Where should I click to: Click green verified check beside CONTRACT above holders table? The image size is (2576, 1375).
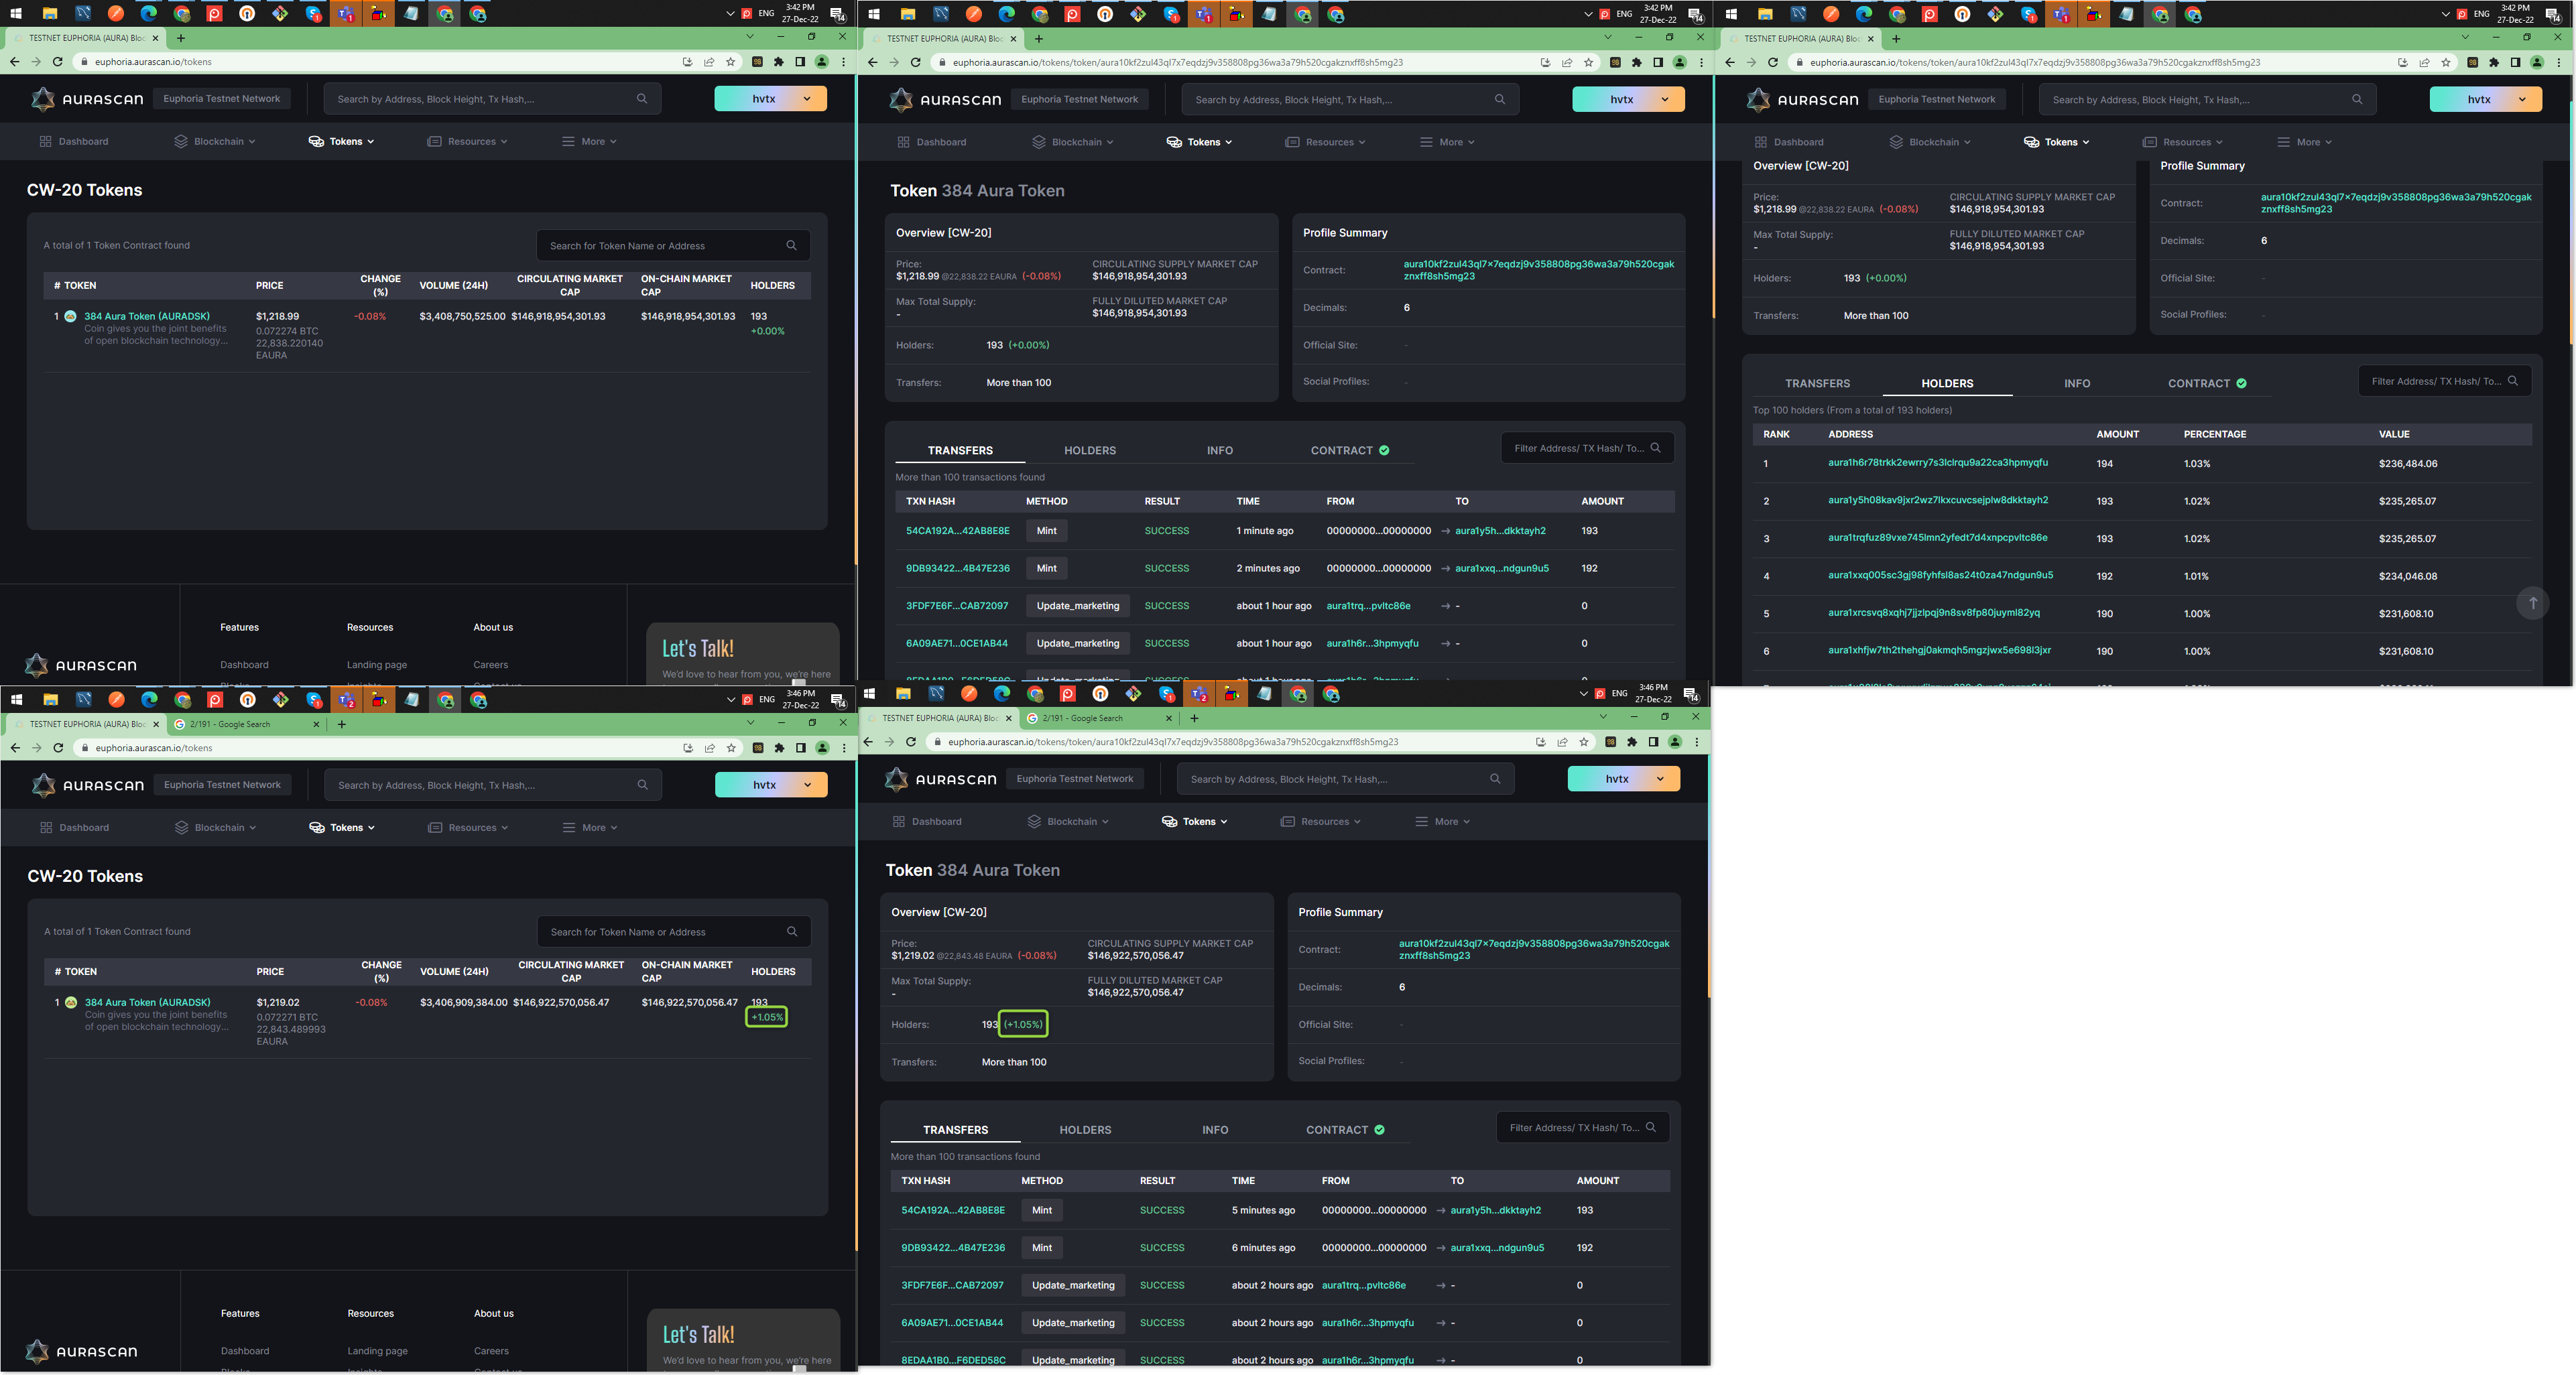tap(2241, 383)
